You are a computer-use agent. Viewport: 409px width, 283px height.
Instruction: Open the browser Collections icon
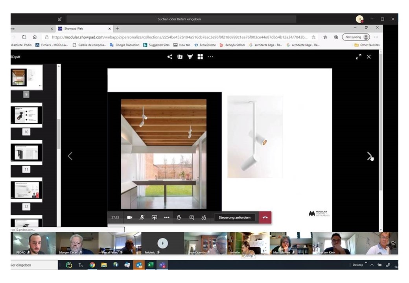coord(336,37)
